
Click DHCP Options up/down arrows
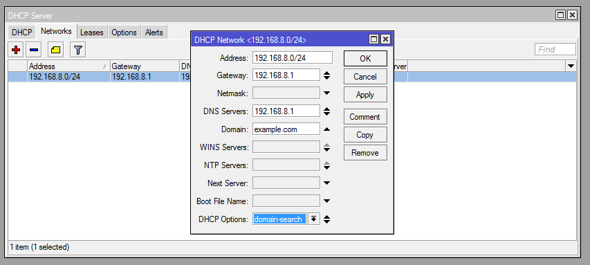[x=326, y=219]
